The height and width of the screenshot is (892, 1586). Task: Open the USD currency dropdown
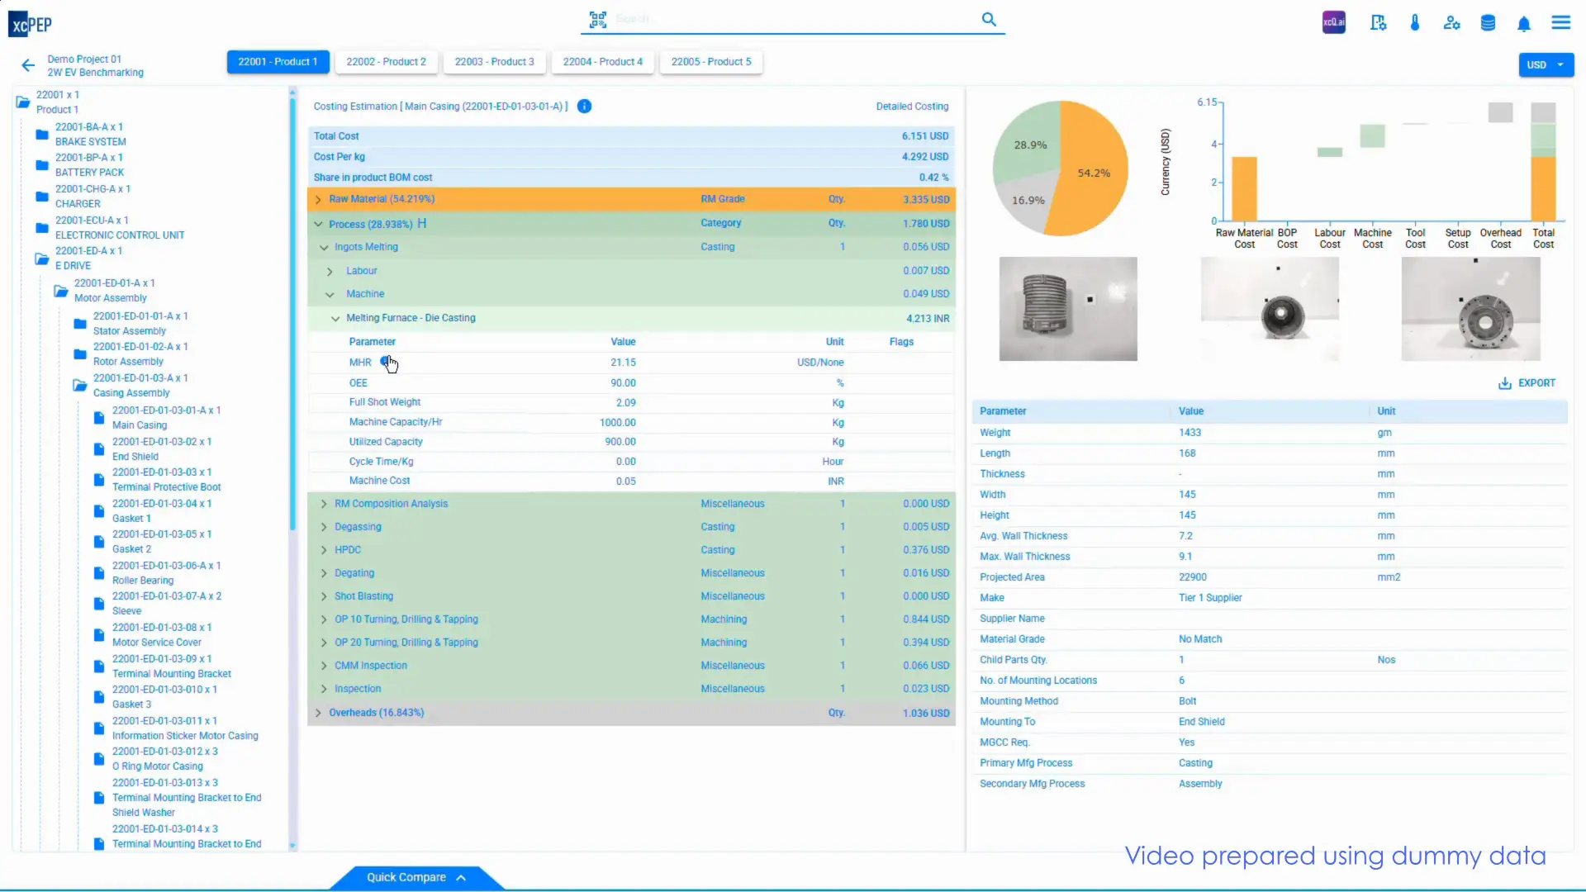(x=1546, y=64)
